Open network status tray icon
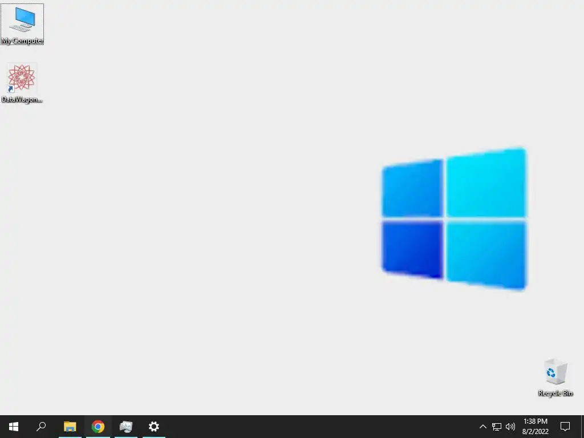Image resolution: width=584 pixels, height=438 pixels. pyautogui.click(x=497, y=427)
